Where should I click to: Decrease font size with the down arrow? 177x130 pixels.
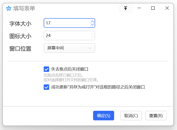92,24
